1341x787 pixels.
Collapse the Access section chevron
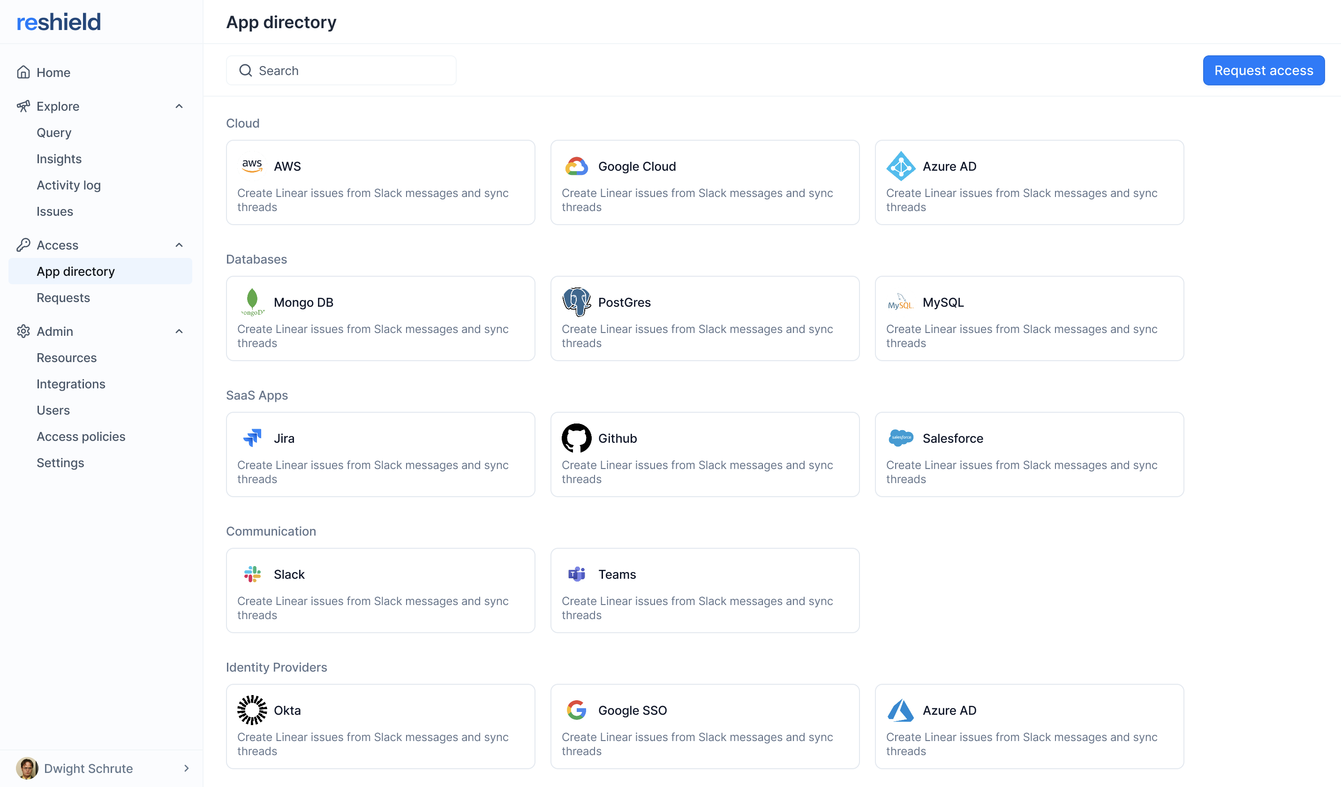[179, 245]
